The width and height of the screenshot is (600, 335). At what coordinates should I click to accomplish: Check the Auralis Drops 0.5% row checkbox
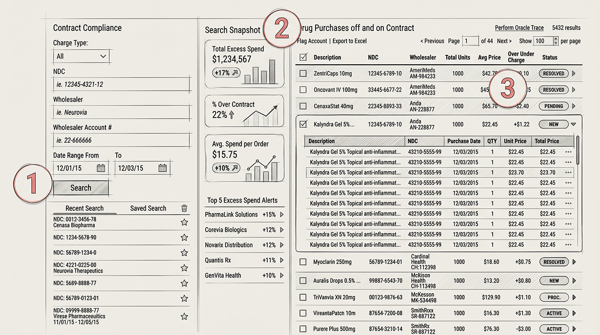click(x=303, y=281)
